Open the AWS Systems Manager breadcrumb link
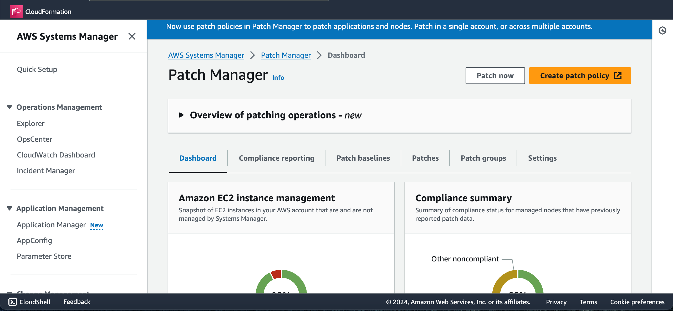The height and width of the screenshot is (311, 673). [206, 55]
